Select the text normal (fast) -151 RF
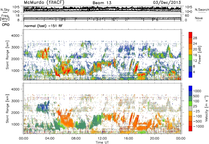 [x=43, y=26]
